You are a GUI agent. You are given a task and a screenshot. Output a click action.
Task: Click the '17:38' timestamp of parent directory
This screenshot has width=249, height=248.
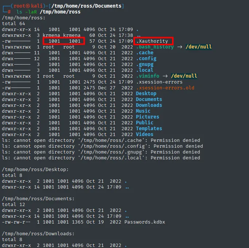click(x=126, y=35)
